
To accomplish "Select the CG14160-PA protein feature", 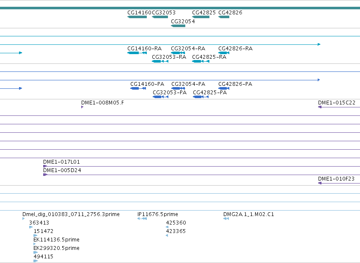I will tap(138, 88).
